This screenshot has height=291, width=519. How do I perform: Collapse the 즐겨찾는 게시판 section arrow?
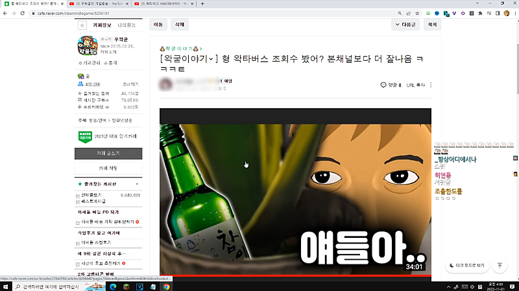coord(137,184)
